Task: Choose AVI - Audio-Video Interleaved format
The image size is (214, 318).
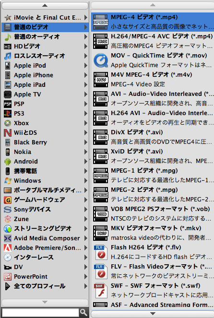Action: [153, 99]
